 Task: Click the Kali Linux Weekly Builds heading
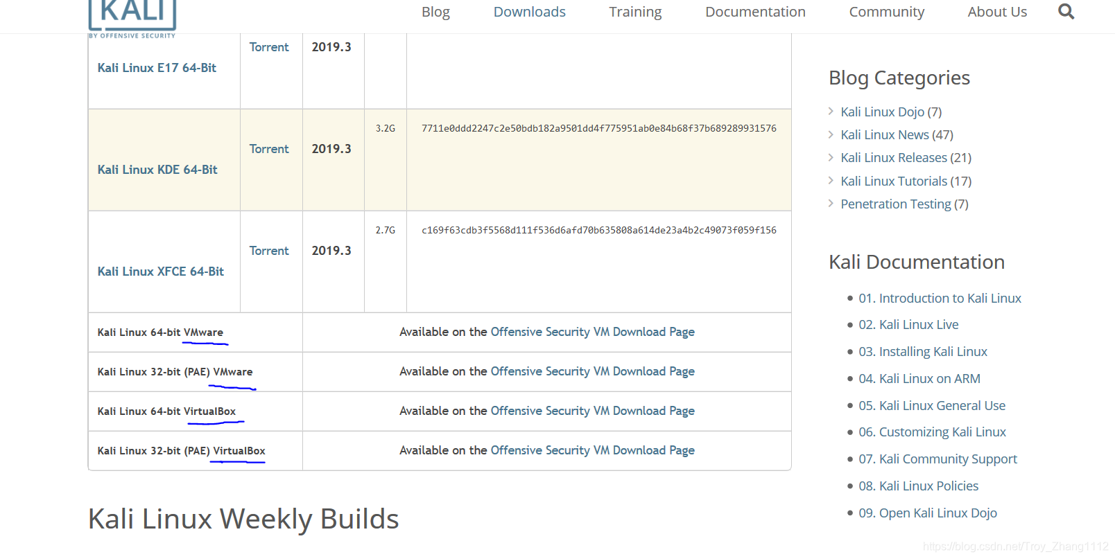(x=243, y=519)
